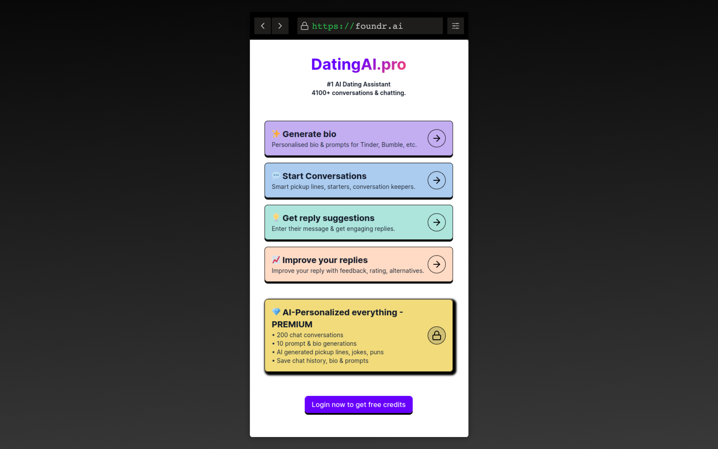718x449 pixels.
Task: Click the browser menu hamburger icon
Action: (455, 26)
